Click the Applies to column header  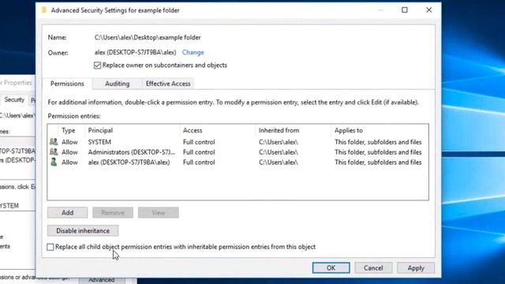[349, 130]
